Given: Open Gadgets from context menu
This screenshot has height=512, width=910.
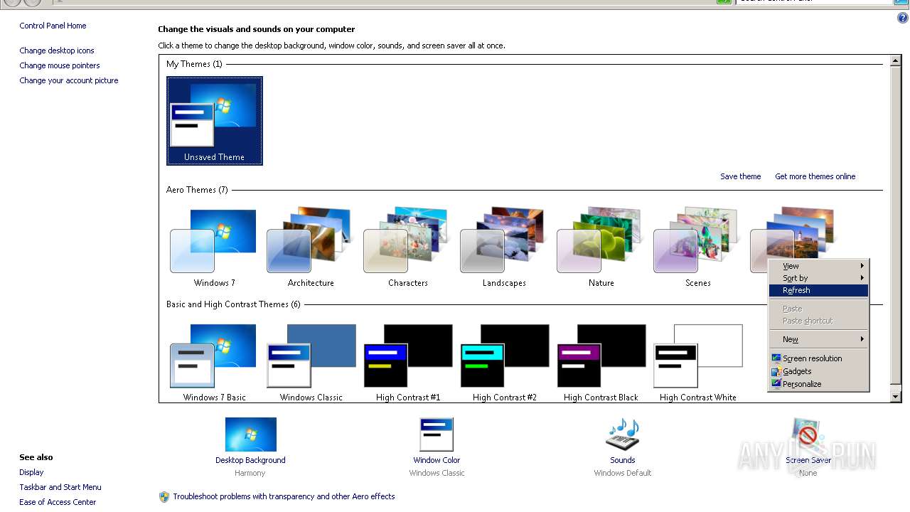Looking at the screenshot, I should coord(818,371).
